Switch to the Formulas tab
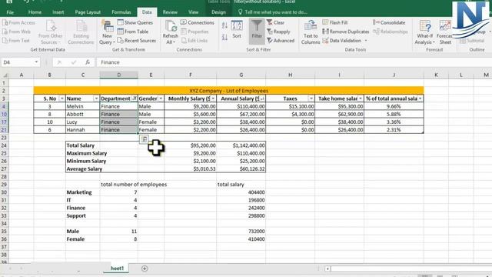 click(121, 12)
